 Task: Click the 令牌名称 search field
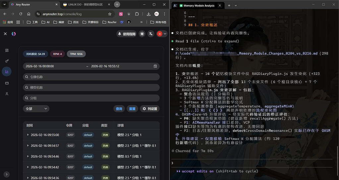pos(91,77)
